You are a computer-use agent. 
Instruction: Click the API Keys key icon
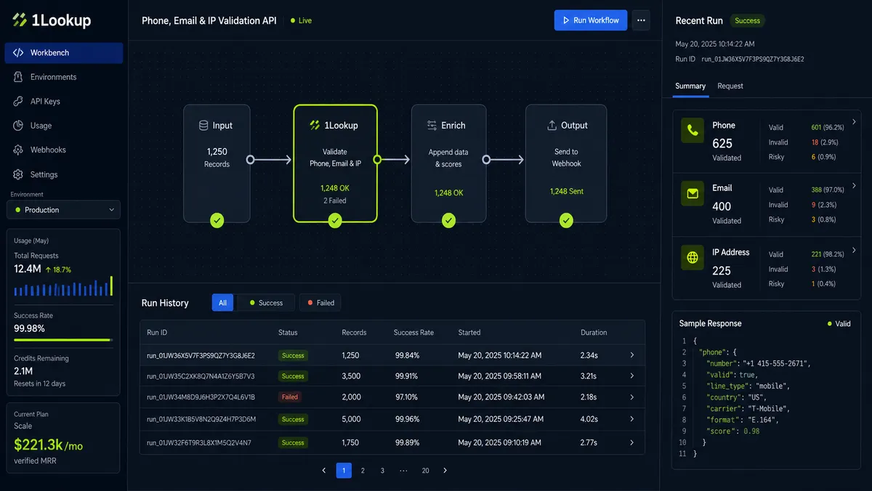click(x=18, y=102)
